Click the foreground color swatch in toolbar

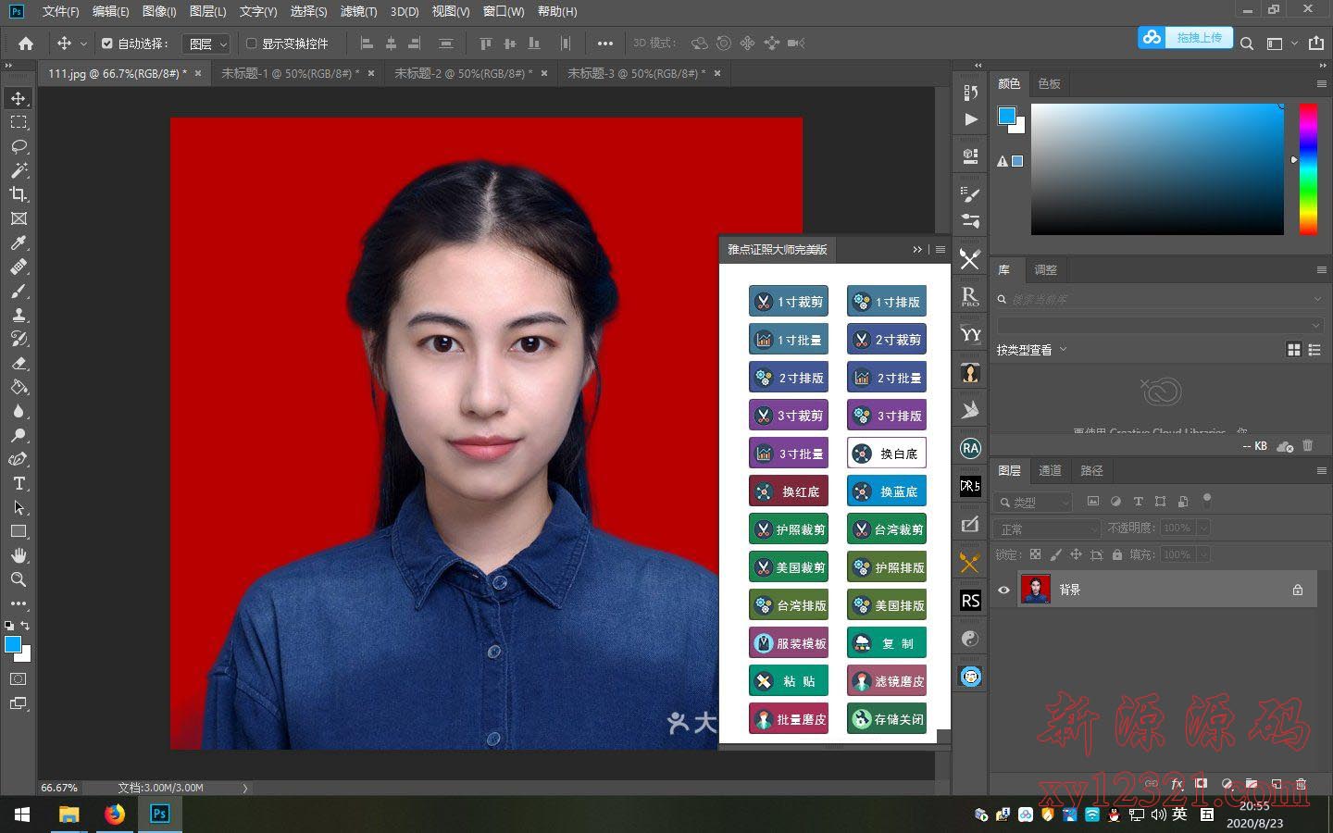tap(13, 644)
